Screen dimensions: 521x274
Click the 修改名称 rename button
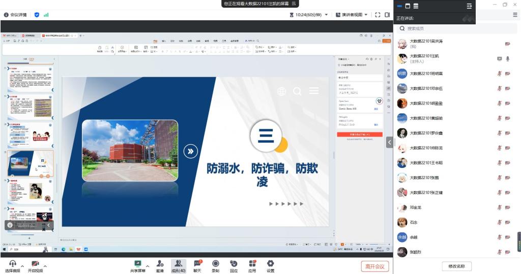click(456, 266)
